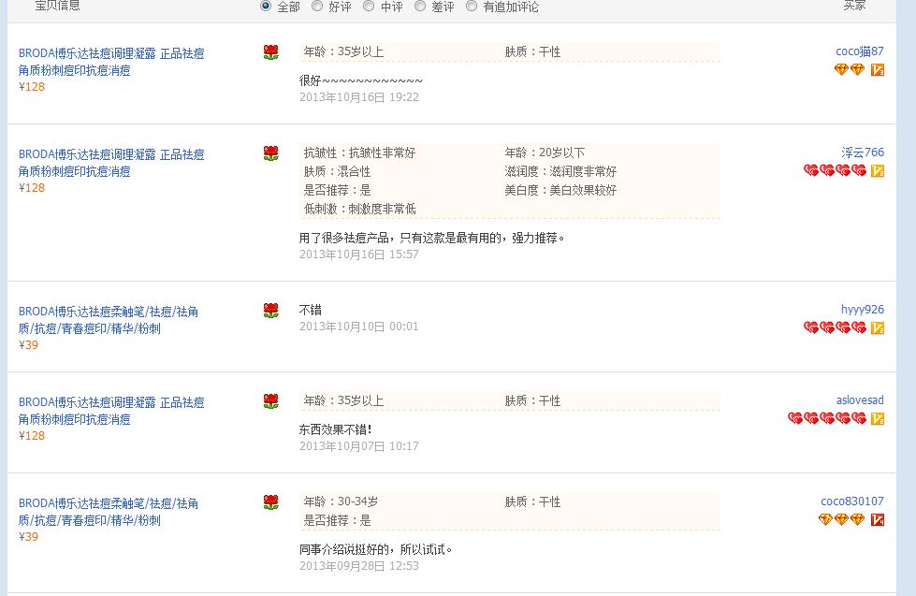
Task: Open buyer profile hyyy926
Action: click(x=863, y=310)
